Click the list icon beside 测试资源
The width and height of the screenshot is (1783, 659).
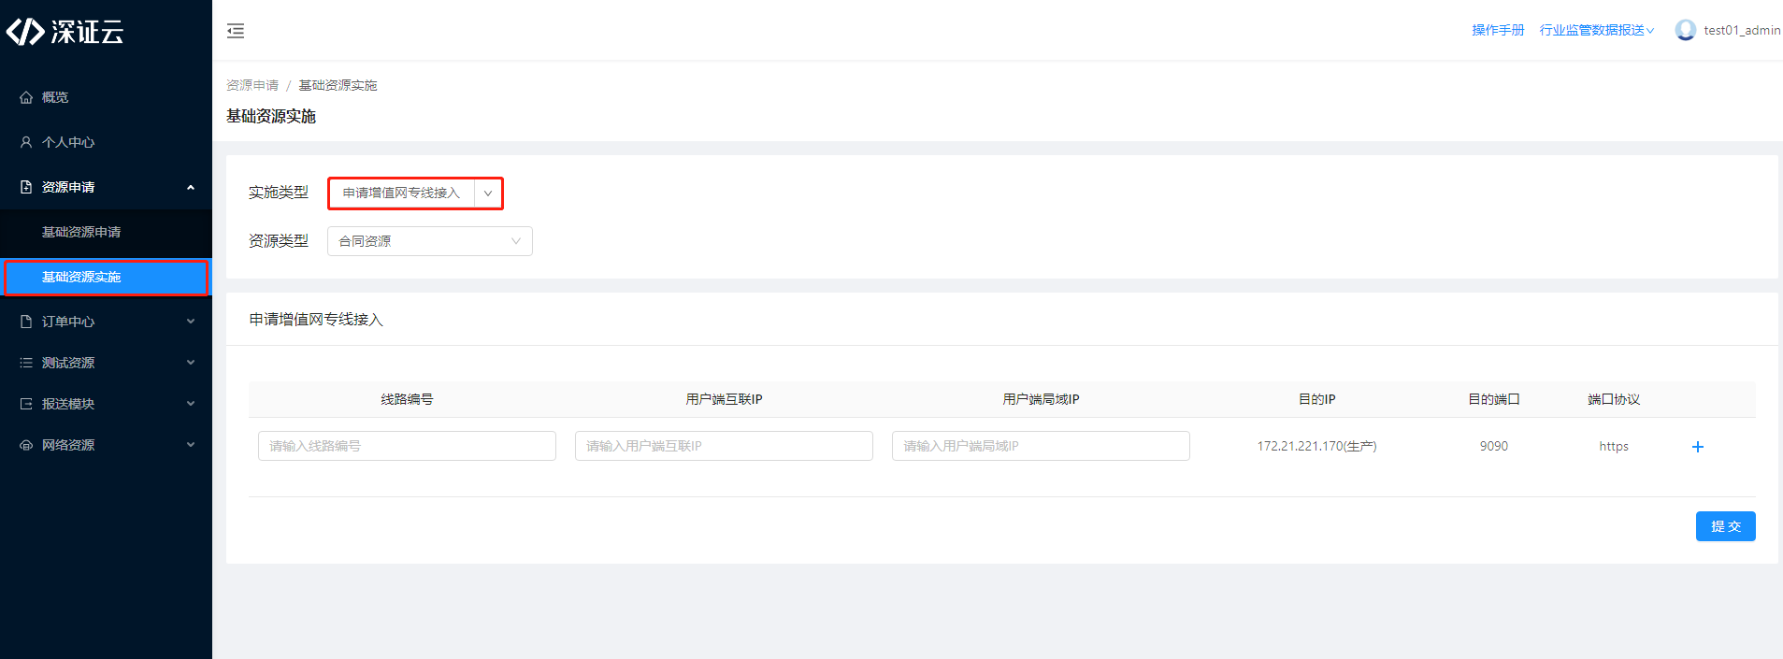click(x=26, y=363)
